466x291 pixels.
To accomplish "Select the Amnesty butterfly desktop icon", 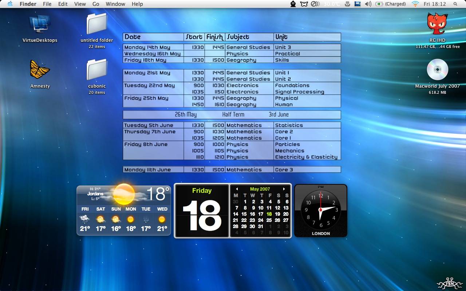I will [x=40, y=69].
